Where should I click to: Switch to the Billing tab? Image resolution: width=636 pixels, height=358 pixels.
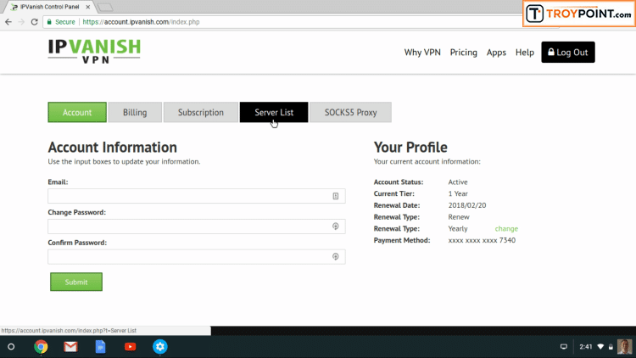click(x=135, y=112)
